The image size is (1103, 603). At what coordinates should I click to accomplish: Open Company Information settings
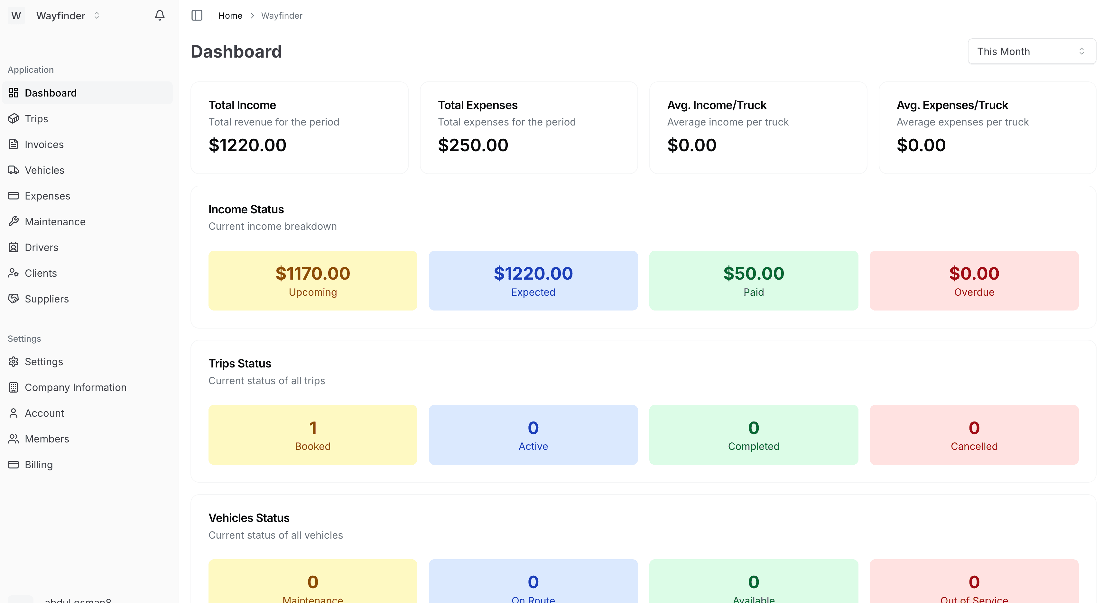(75, 387)
